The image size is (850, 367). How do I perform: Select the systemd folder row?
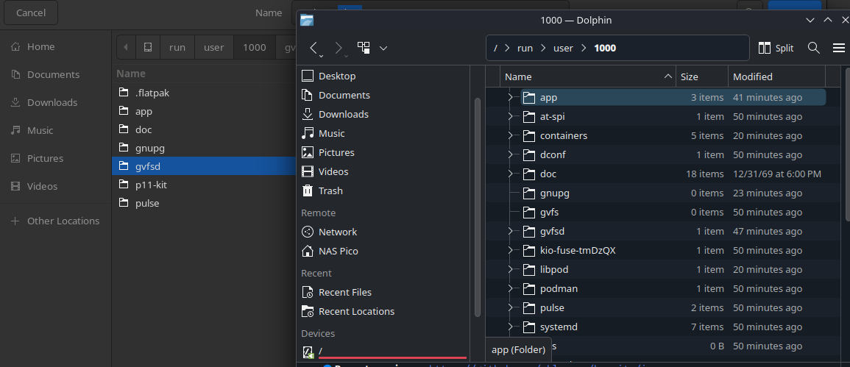(x=663, y=327)
